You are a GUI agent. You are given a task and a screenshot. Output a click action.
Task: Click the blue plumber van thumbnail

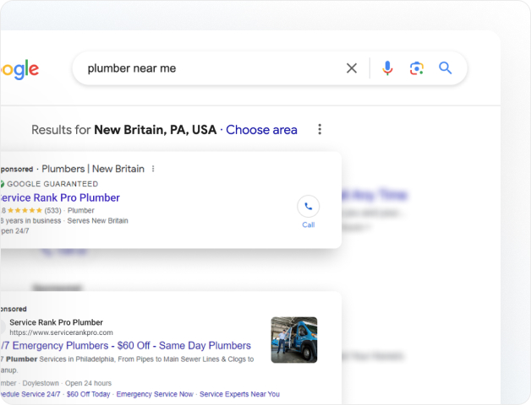[x=294, y=340]
